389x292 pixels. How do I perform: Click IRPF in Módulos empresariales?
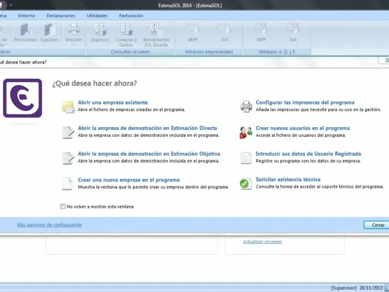coord(193,33)
